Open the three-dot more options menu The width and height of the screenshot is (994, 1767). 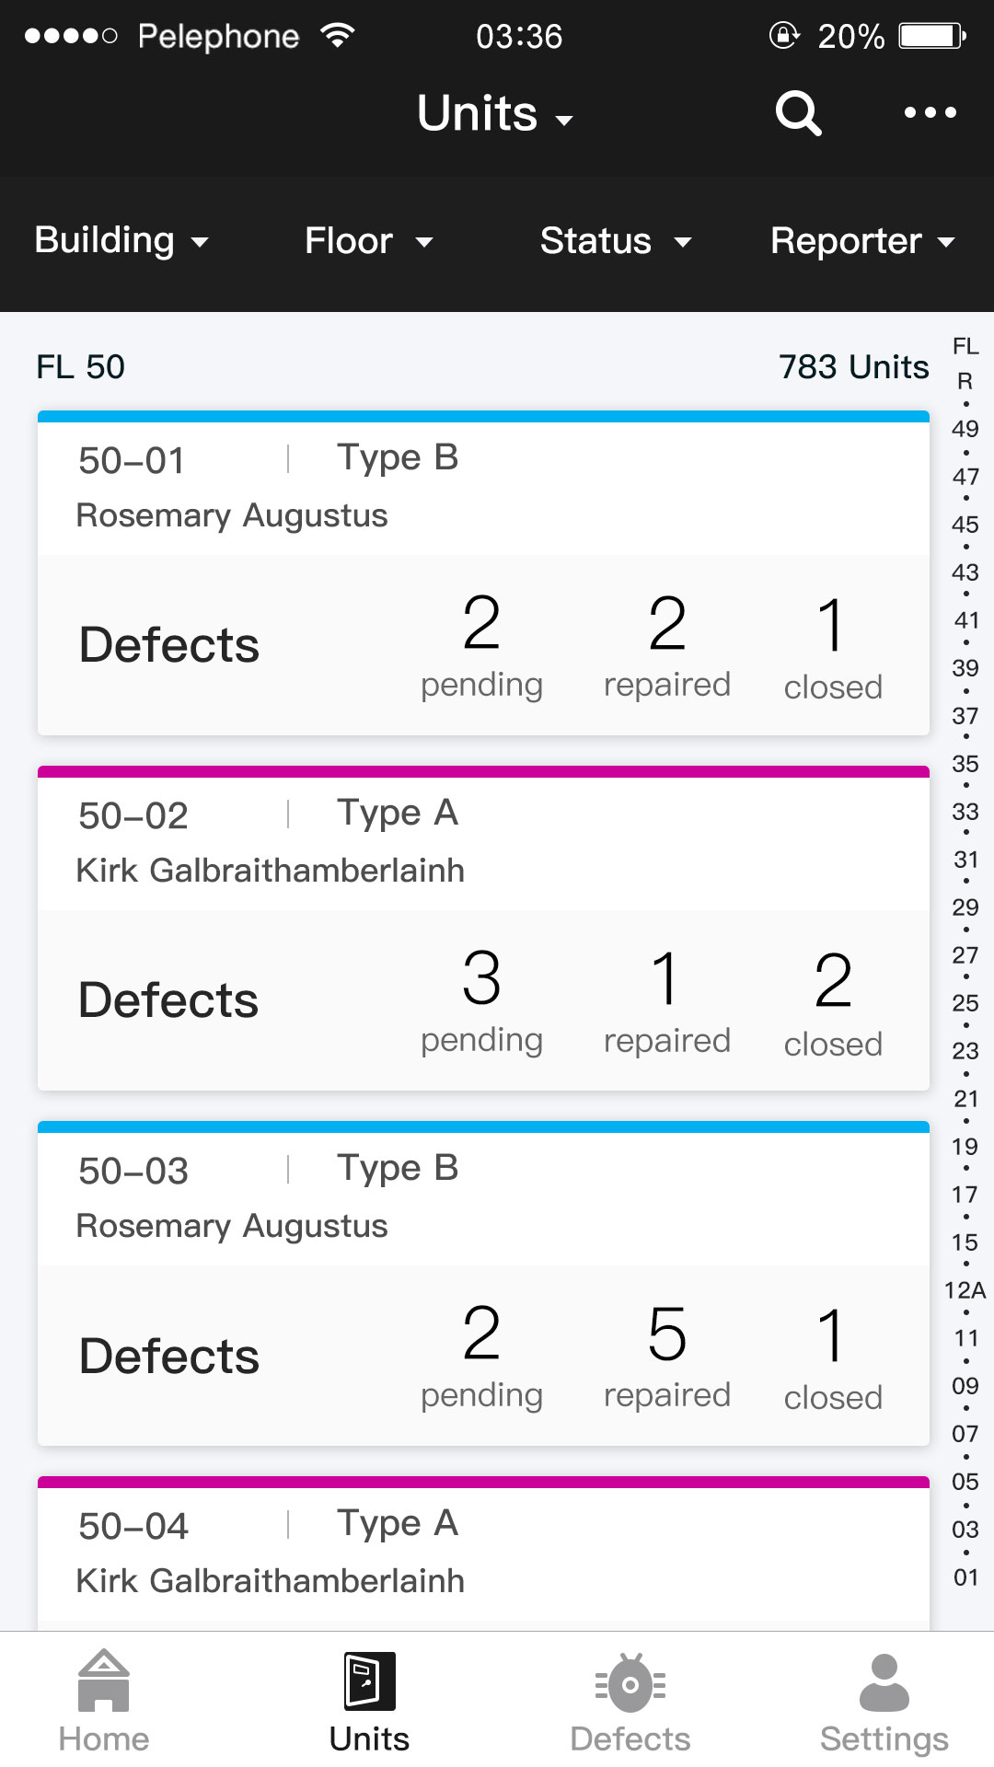[x=930, y=112]
